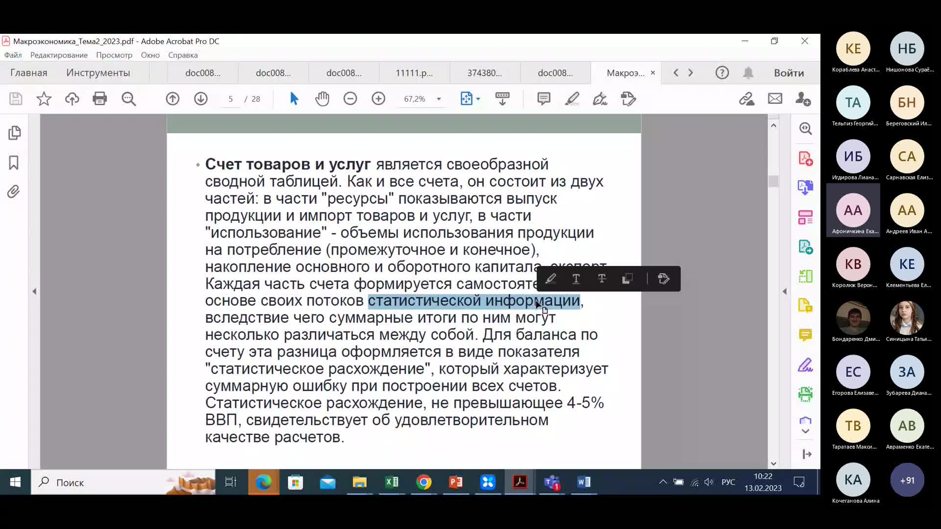Zoom in with the plus button

(x=378, y=99)
